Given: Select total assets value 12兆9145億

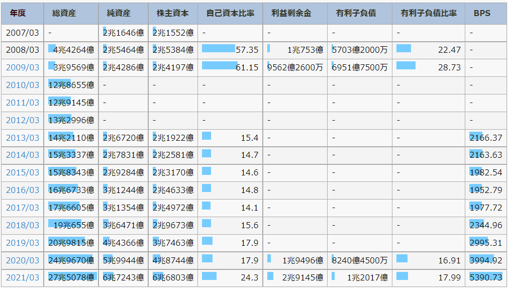Looking at the screenshot, I should point(71,103).
